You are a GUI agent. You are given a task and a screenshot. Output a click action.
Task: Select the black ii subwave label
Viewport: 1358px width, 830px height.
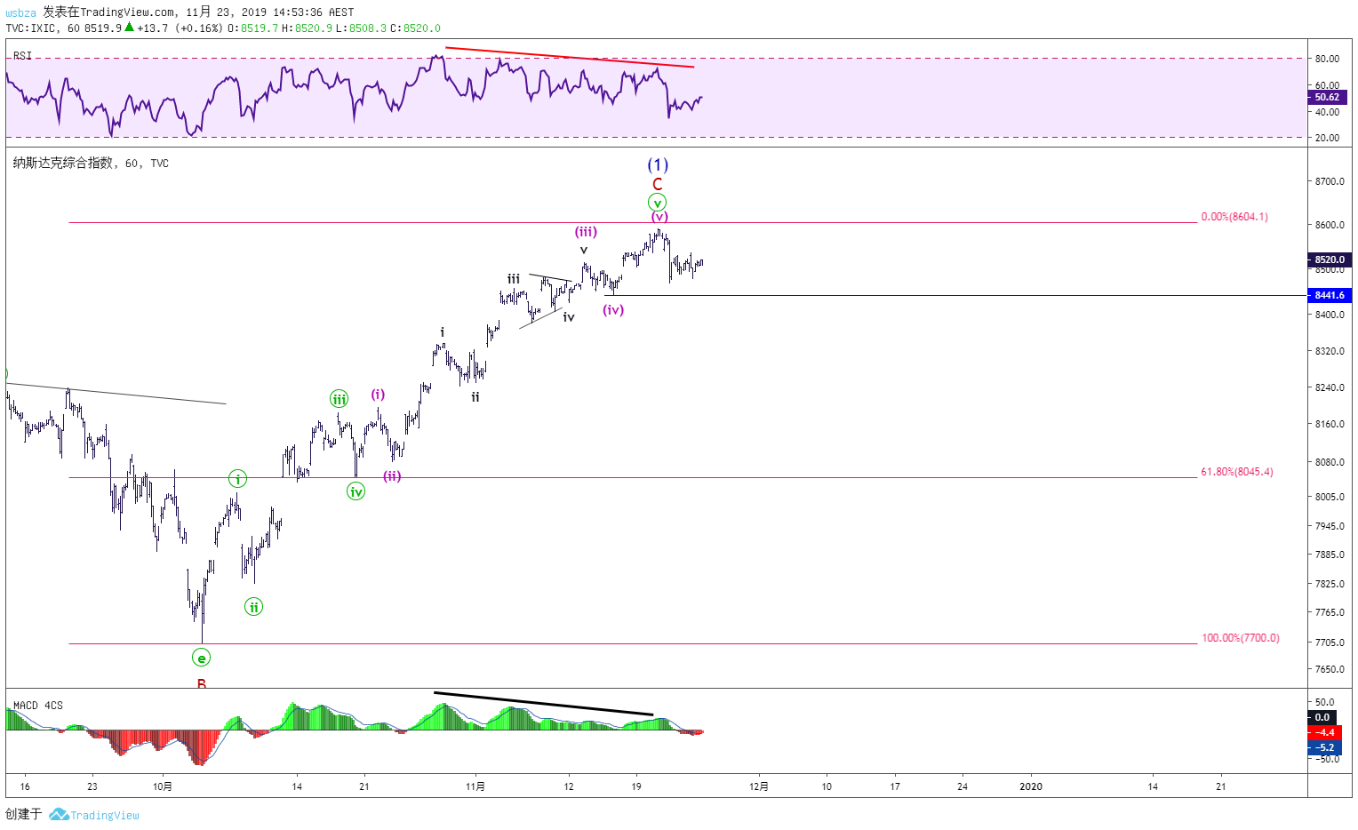coord(475,397)
